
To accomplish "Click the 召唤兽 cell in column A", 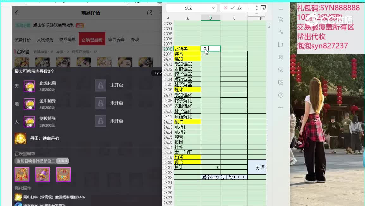I will [x=187, y=49].
